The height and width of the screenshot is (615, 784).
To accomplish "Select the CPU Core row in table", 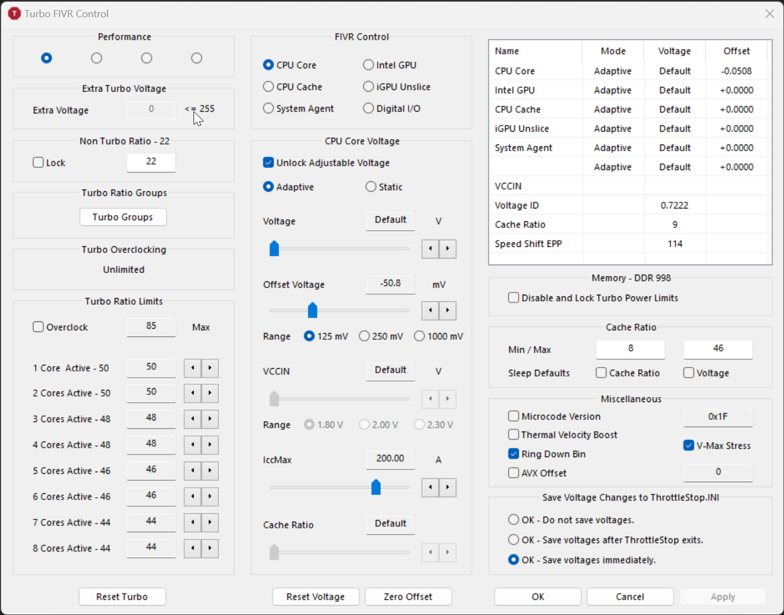I will pos(630,71).
